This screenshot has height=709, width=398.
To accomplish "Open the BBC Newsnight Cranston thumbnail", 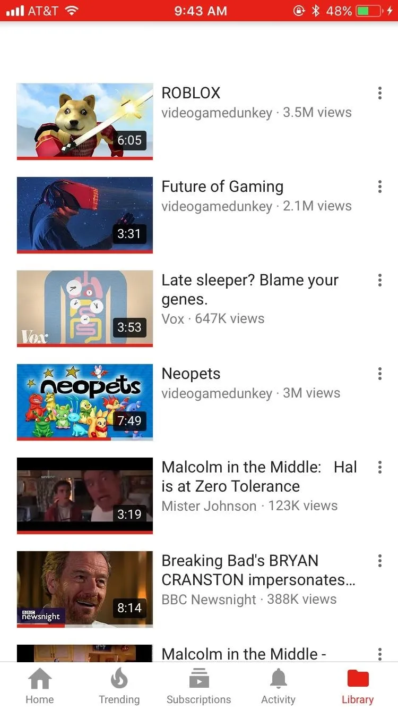I will point(85,589).
